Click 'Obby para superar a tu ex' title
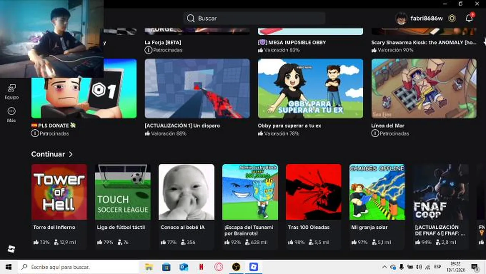486x274 pixels. point(289,126)
